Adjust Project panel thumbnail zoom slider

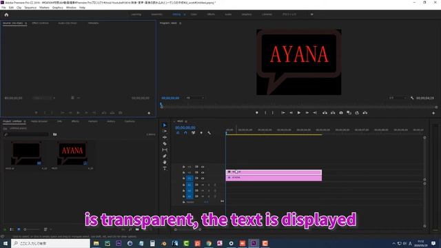pos(32,229)
